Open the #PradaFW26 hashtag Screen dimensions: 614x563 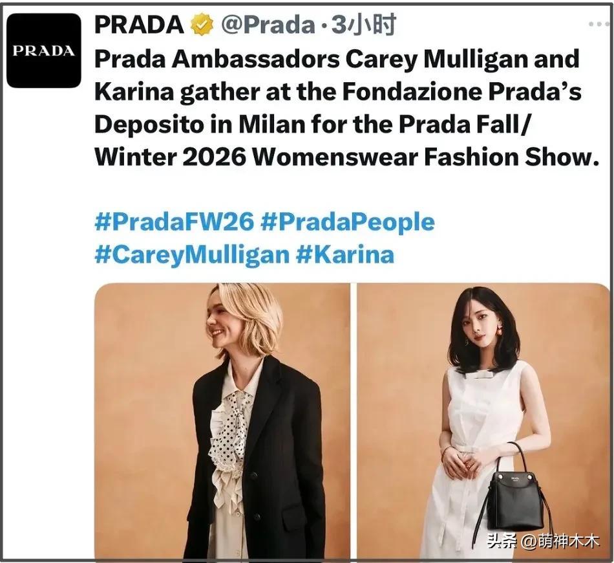(175, 223)
